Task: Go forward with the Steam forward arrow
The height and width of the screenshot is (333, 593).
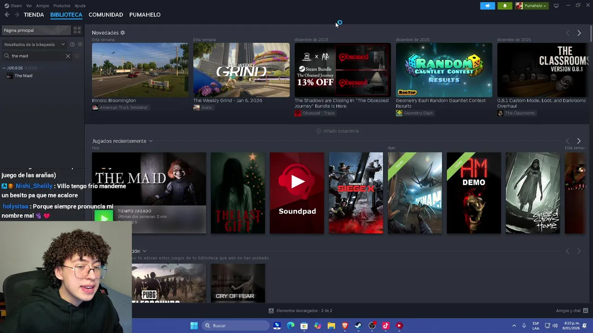Action: point(17,15)
